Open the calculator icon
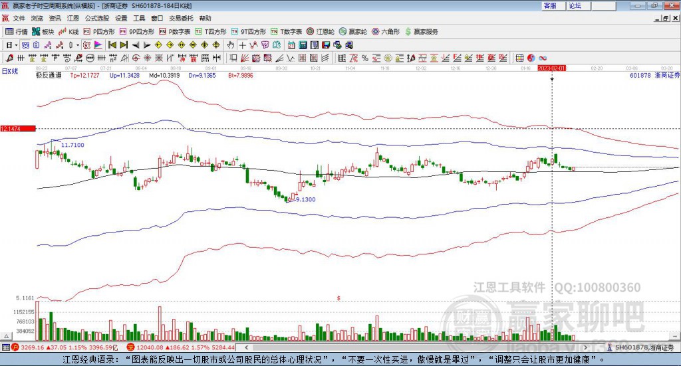 point(303,45)
